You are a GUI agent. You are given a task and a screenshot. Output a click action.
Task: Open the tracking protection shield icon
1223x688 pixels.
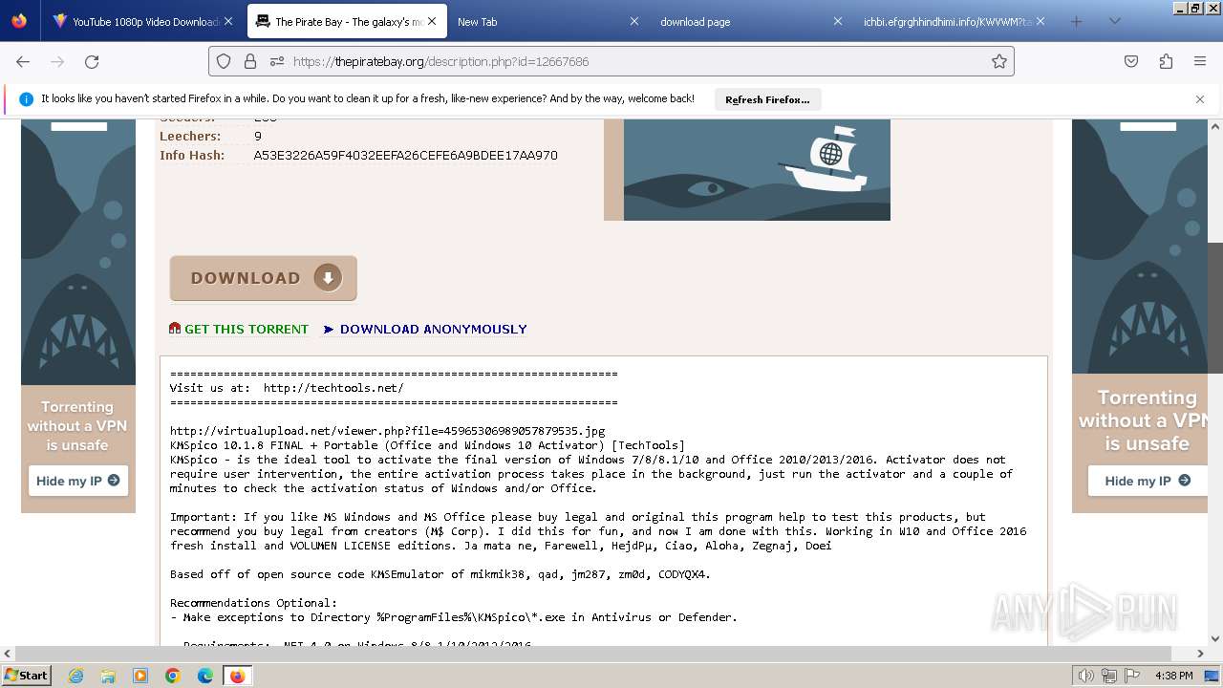224,61
